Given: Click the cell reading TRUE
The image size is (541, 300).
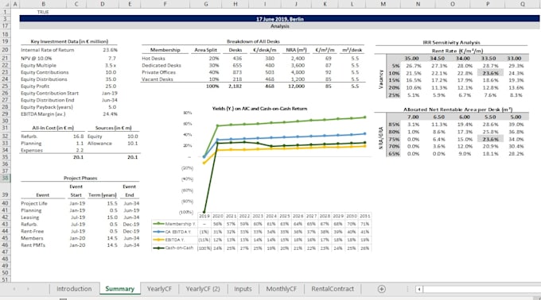Looking at the screenshot, I should click(x=43, y=12).
